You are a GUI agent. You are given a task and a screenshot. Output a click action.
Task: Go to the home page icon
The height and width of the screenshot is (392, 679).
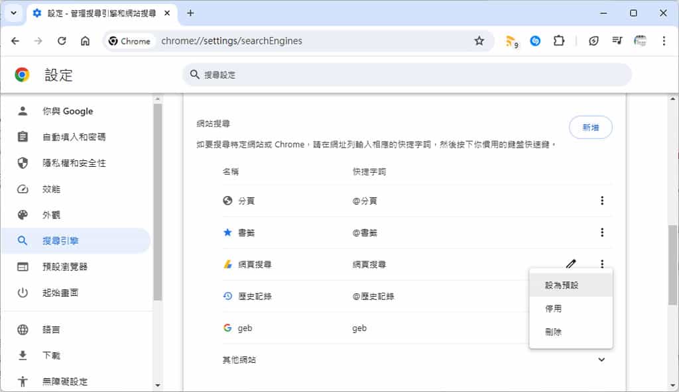click(85, 41)
